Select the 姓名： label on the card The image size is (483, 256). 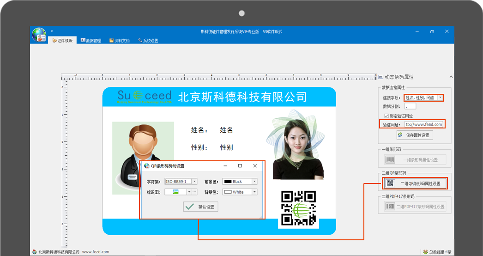199,130
